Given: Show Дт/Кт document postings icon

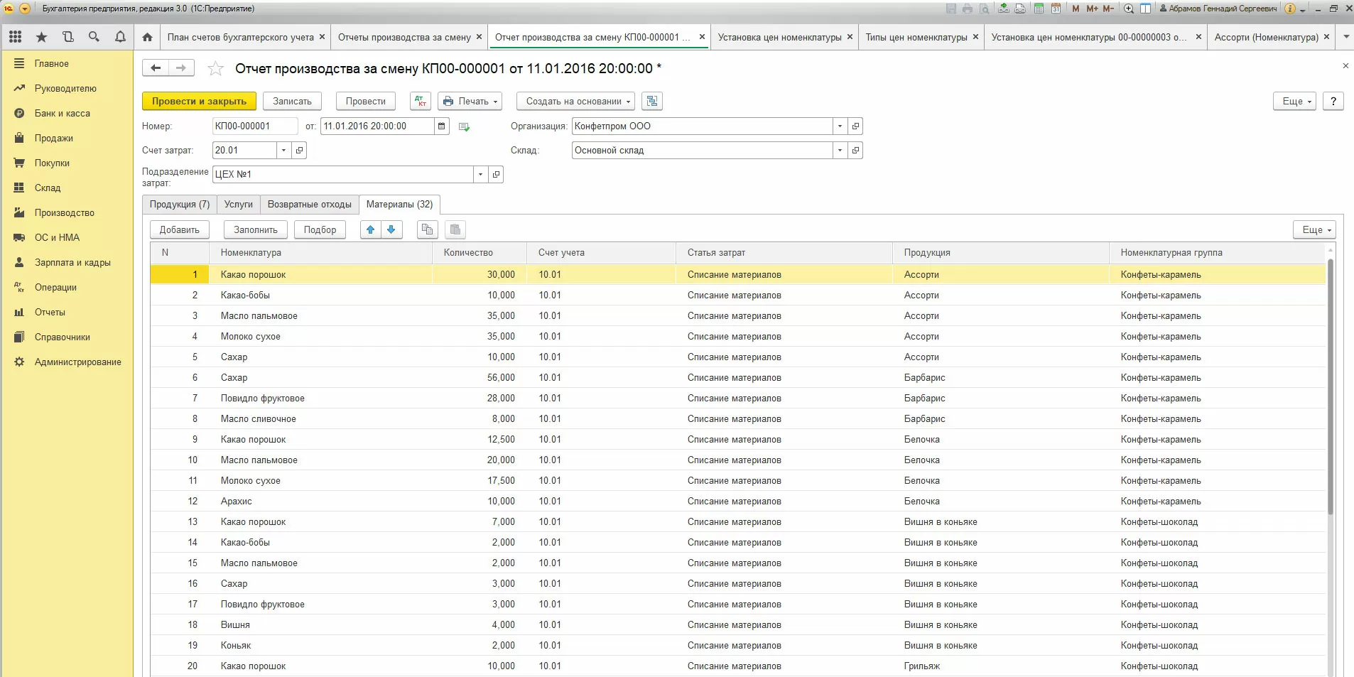Looking at the screenshot, I should click(421, 102).
